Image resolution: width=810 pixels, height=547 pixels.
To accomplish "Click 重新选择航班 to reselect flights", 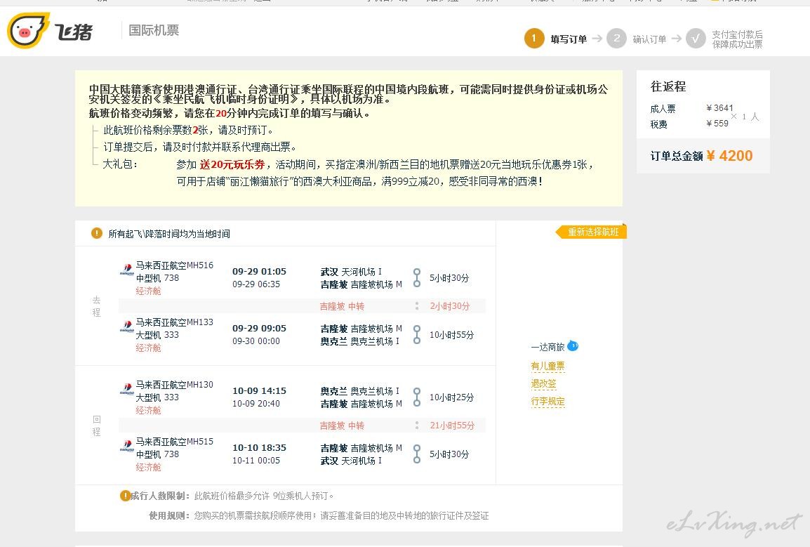I will coord(592,232).
